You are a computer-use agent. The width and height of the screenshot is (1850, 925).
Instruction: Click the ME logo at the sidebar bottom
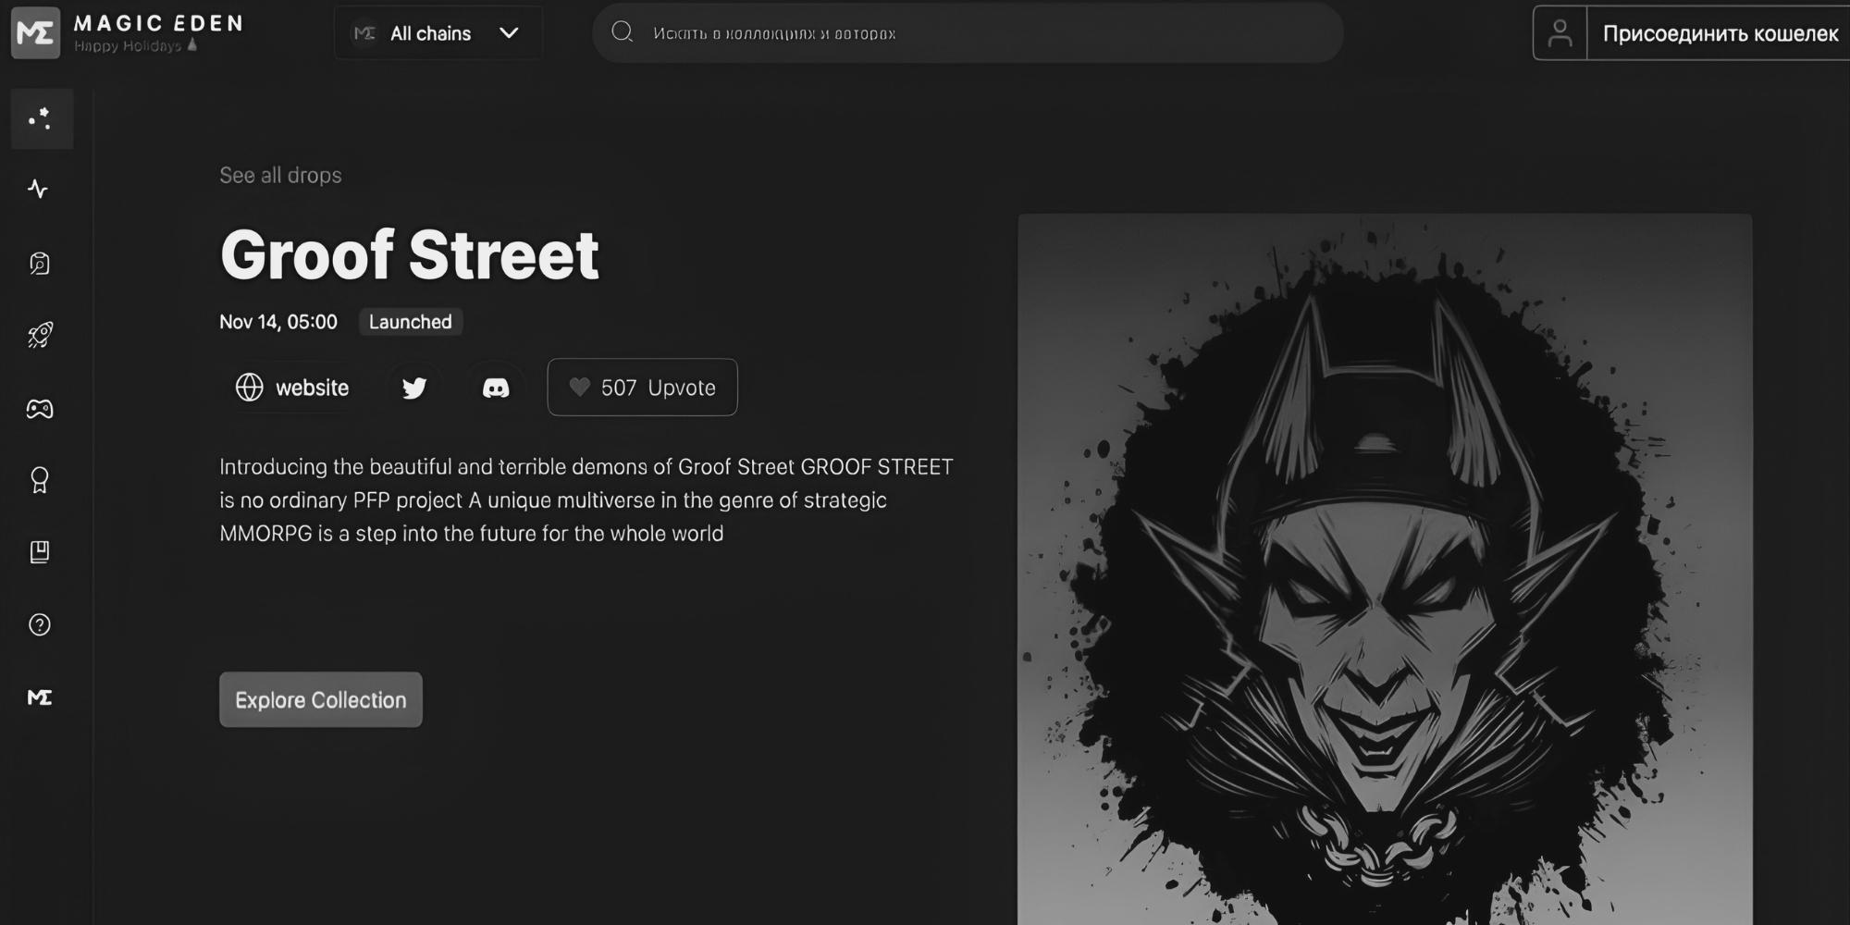tap(41, 698)
